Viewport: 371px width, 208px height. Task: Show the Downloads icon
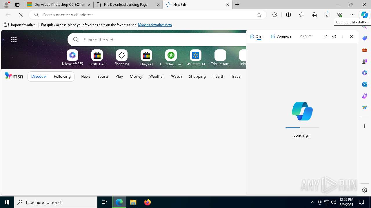pyautogui.click(x=327, y=15)
